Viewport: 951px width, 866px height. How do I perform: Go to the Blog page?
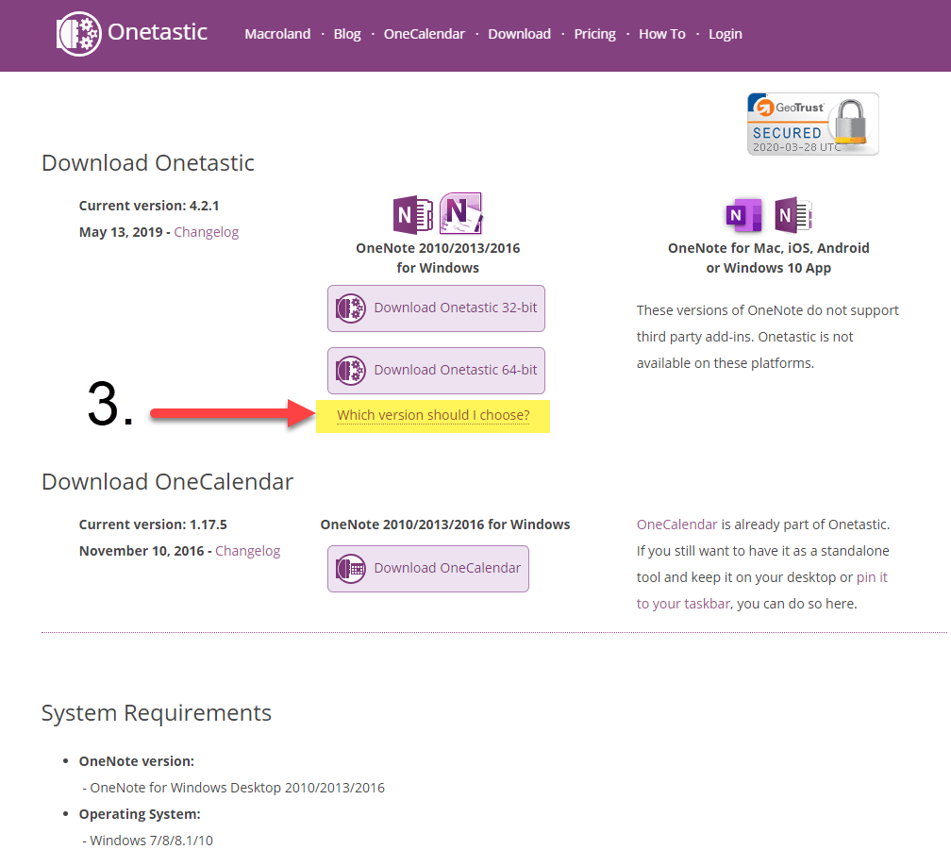[x=347, y=34]
